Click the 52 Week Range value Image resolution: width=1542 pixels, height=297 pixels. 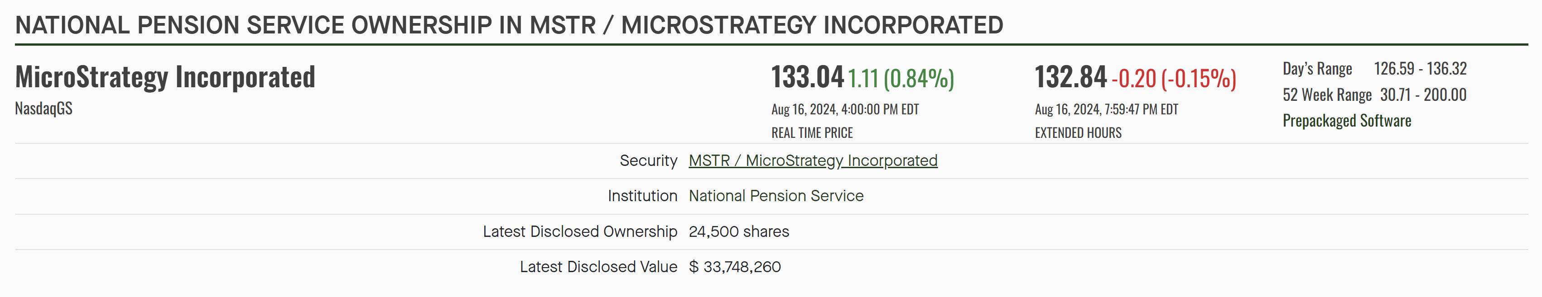coord(1423,94)
